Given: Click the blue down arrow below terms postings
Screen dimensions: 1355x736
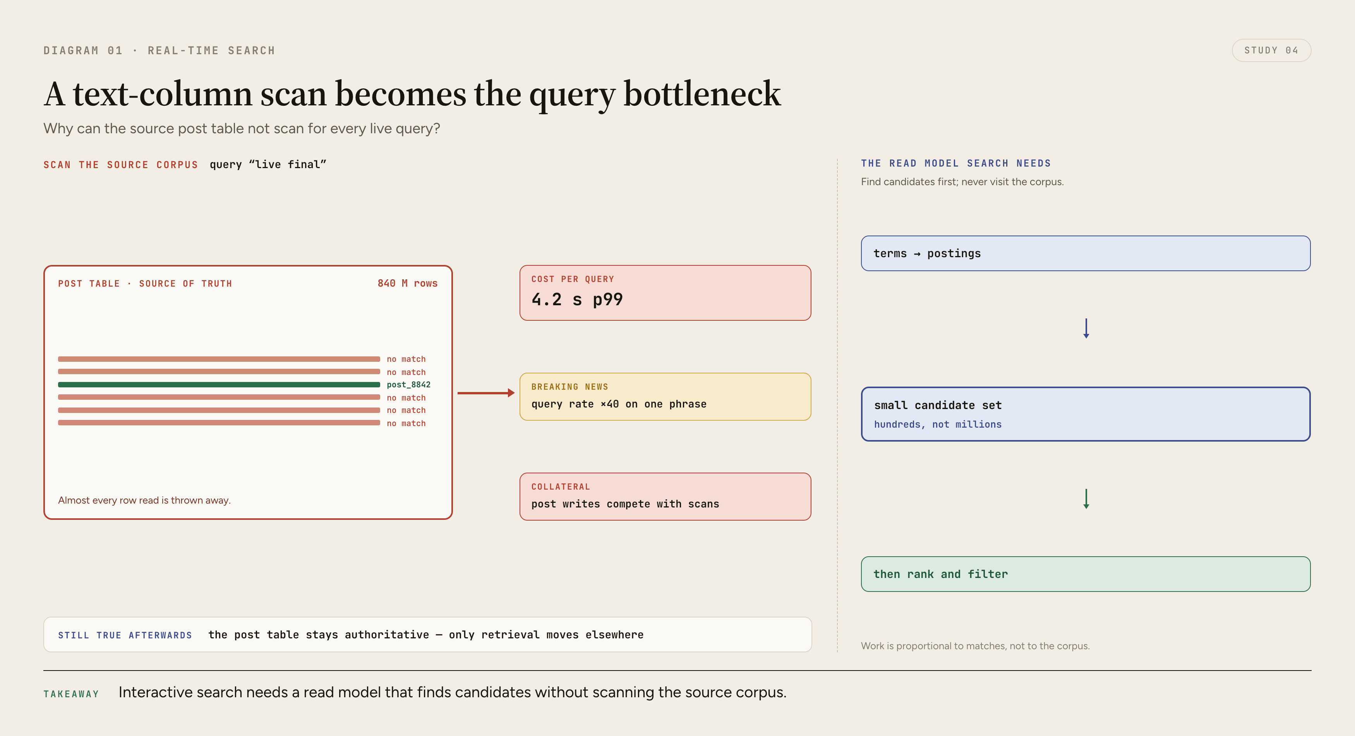Looking at the screenshot, I should click(x=1086, y=328).
